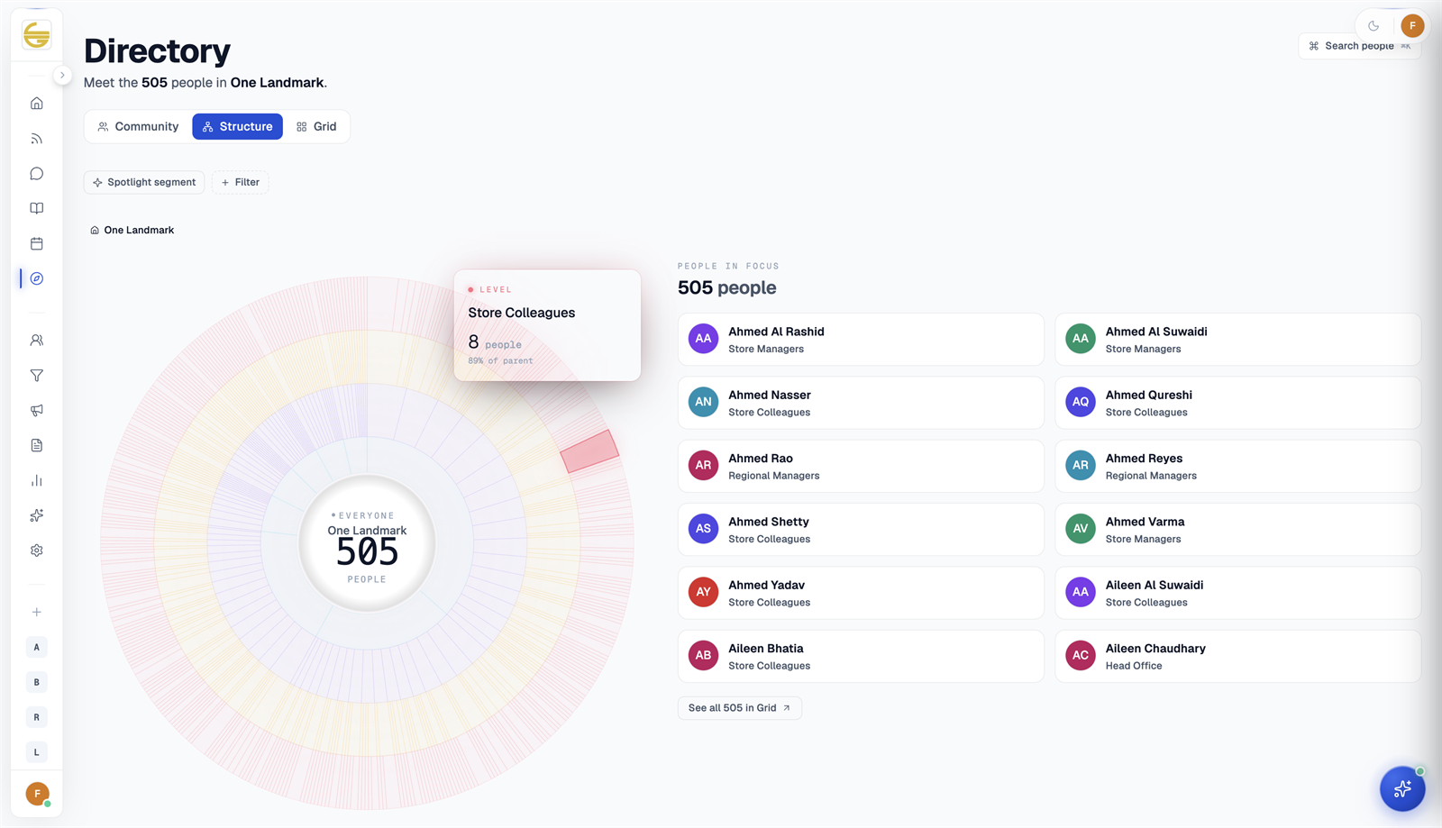This screenshot has width=1442, height=828.
Task: Click the center 505 people circle
Action: [367, 543]
